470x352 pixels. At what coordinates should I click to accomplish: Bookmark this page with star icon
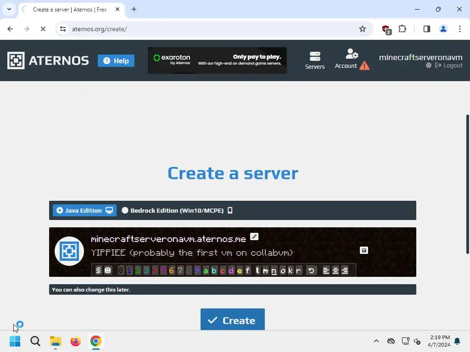pos(363,29)
